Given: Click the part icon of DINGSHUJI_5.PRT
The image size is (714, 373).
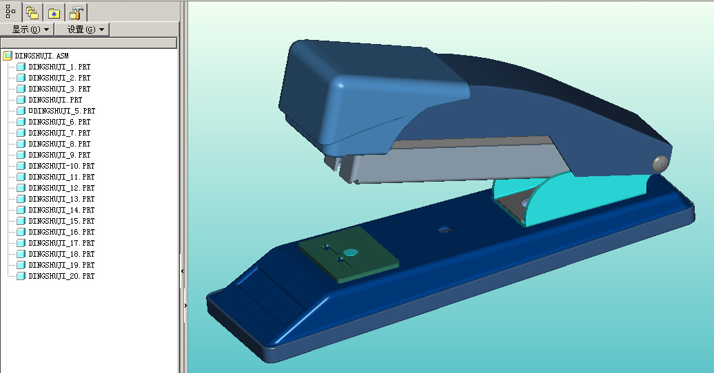Looking at the screenshot, I should click(21, 111).
